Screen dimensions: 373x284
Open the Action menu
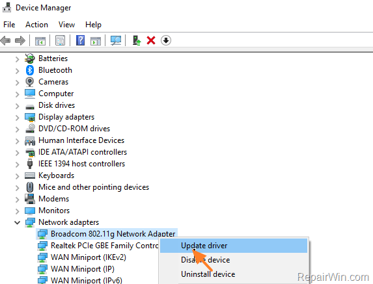pyautogui.click(x=37, y=25)
